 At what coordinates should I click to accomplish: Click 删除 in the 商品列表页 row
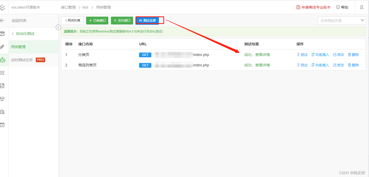[353, 65]
